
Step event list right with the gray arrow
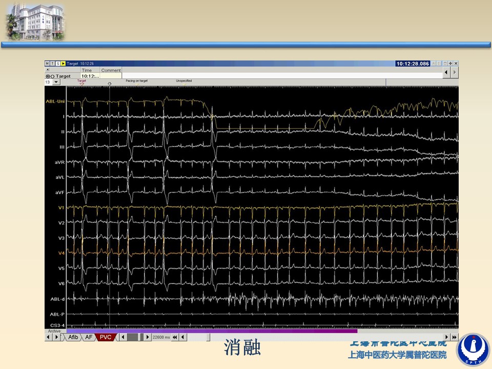point(455,72)
